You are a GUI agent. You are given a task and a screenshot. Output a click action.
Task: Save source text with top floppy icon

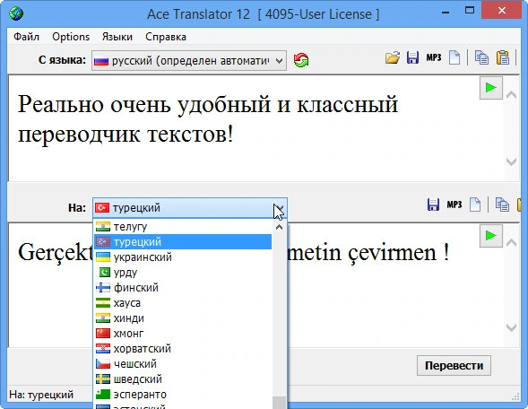tap(412, 57)
